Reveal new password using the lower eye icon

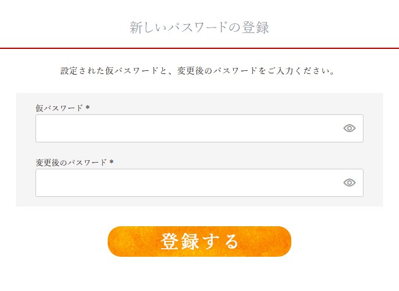(x=349, y=182)
